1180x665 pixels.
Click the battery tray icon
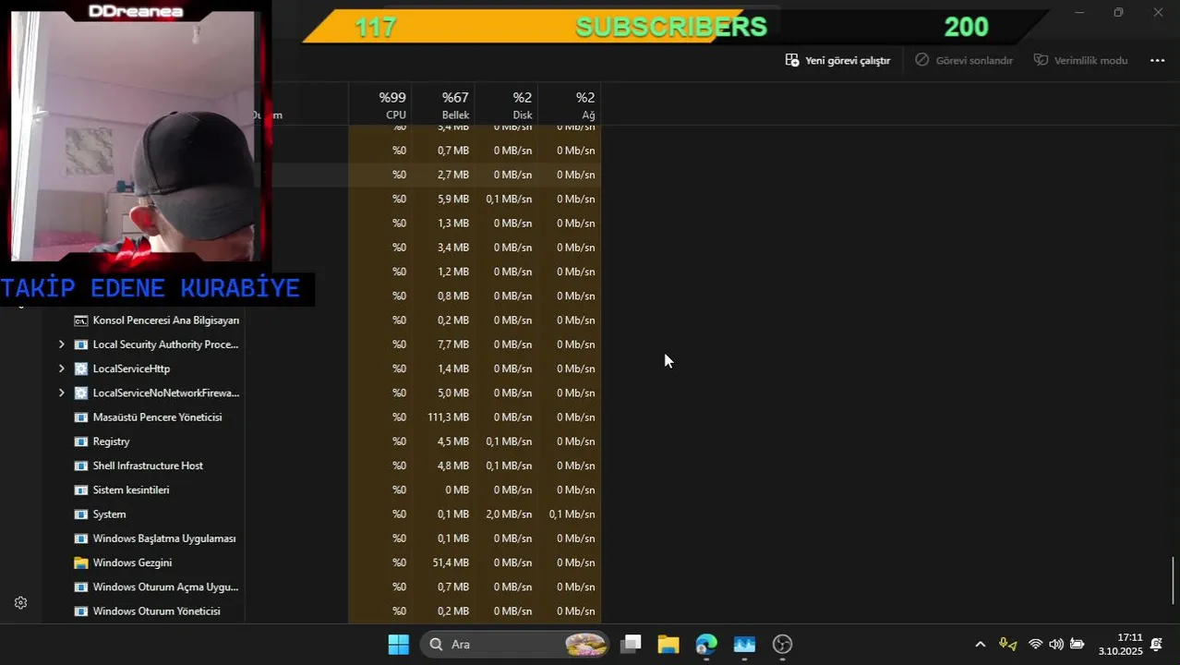click(x=1077, y=645)
